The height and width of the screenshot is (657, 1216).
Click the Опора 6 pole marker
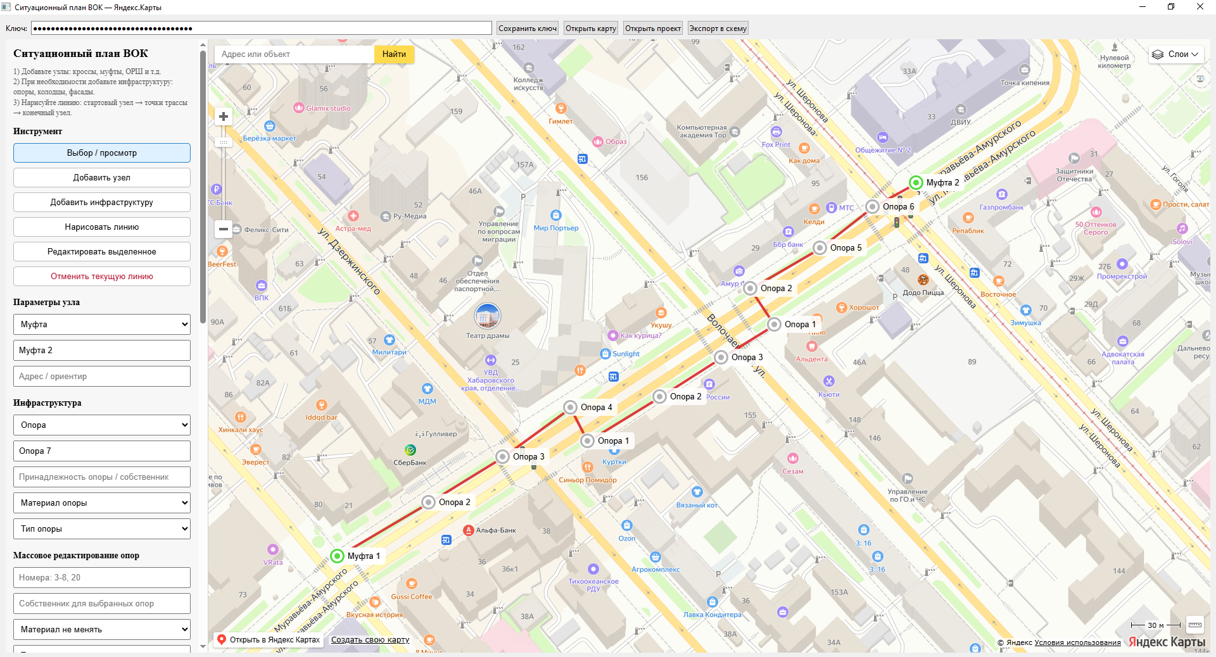pyautogui.click(x=872, y=206)
